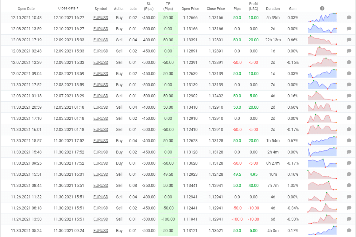Click the Profit (USC) column header
Screen dimensions: 356x237
(x=253, y=6)
